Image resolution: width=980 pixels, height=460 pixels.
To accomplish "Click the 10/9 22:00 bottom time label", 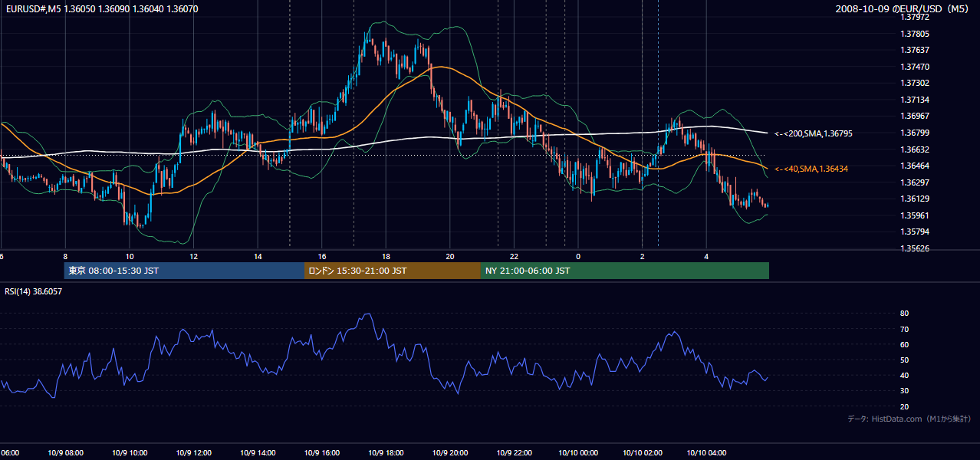I will tap(514, 452).
